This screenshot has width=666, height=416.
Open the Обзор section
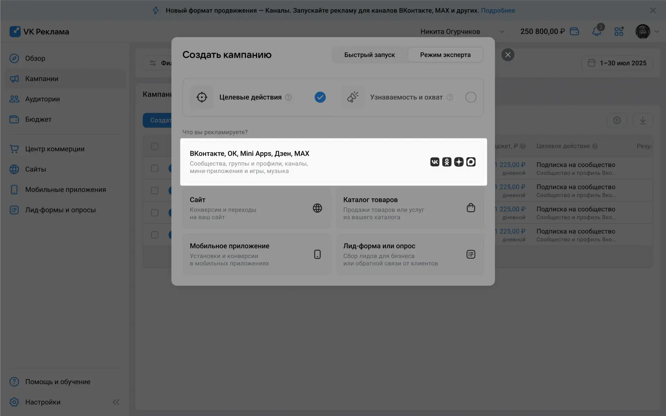65,58
